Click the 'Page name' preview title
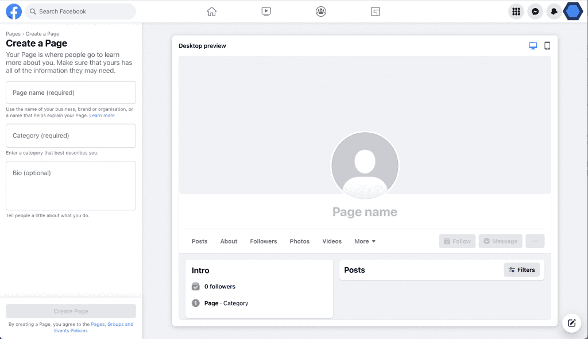The width and height of the screenshot is (588, 339). pyautogui.click(x=365, y=212)
